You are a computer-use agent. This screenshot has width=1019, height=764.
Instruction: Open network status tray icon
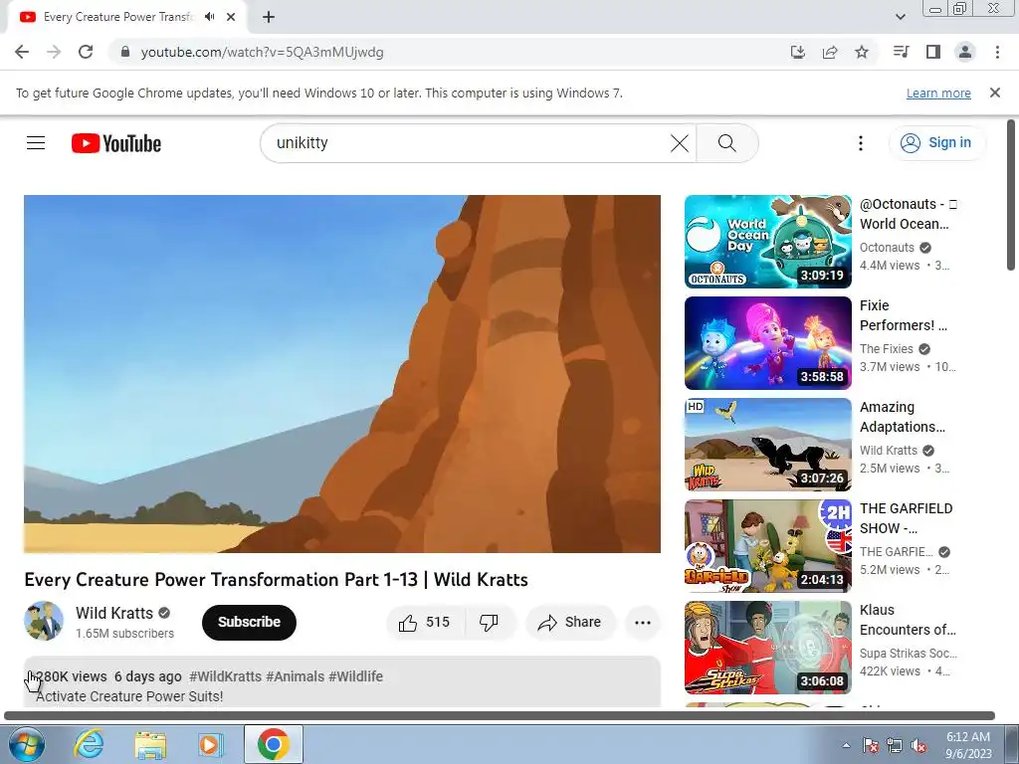(x=895, y=745)
